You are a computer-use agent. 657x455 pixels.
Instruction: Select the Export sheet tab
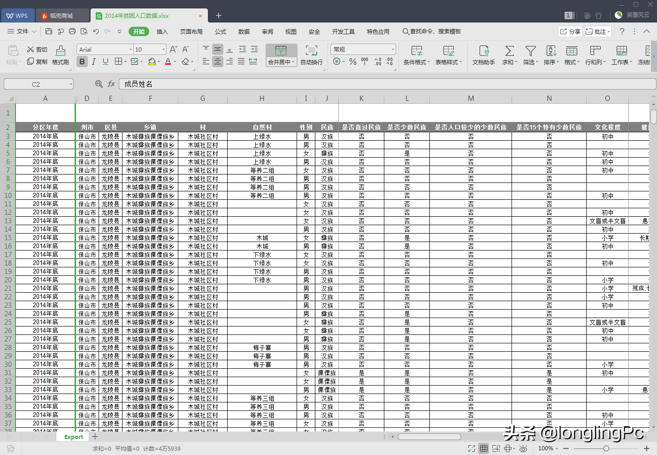coord(74,437)
